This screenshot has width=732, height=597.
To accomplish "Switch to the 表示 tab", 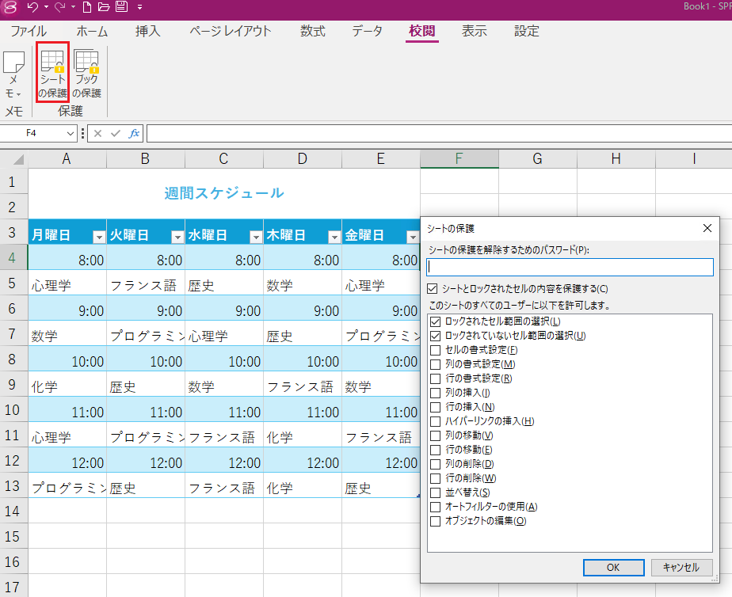I will click(475, 31).
